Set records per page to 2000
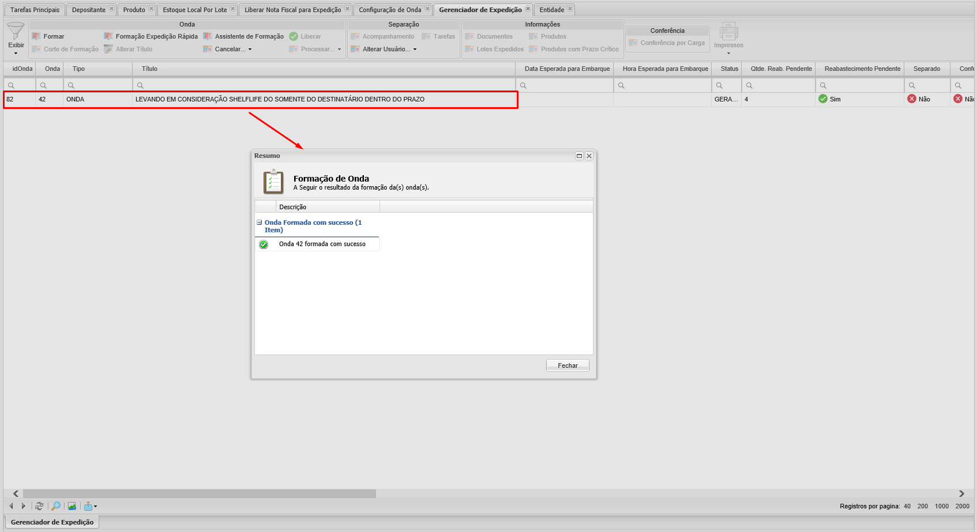 pos(963,506)
